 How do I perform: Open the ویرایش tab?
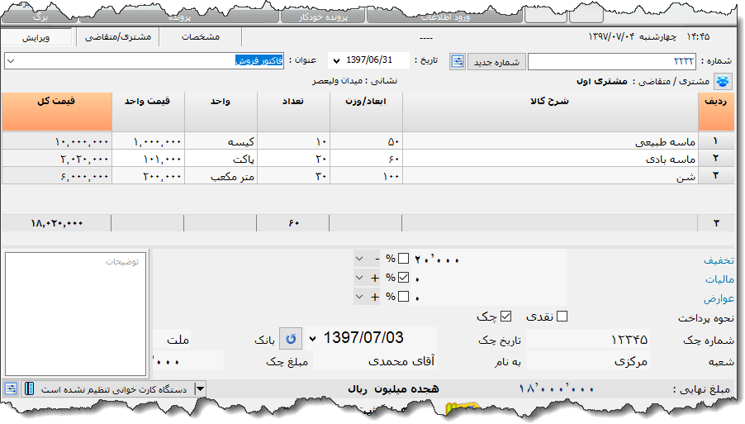click(36, 38)
